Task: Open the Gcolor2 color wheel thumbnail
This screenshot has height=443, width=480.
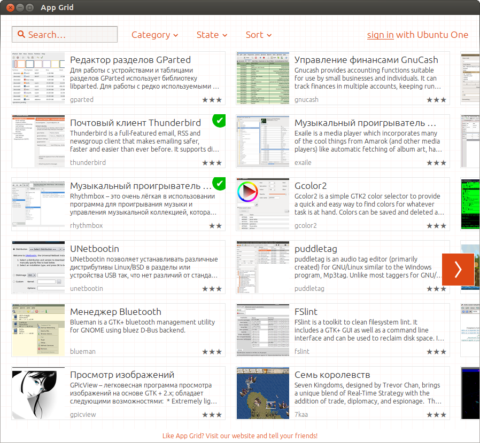Action: pos(263,204)
